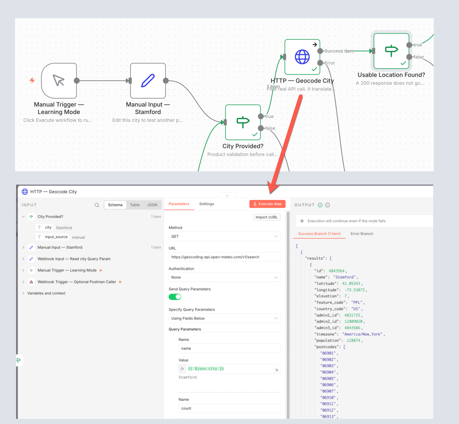Switch input view to JSON
This screenshot has height=424, width=459.
(152, 205)
